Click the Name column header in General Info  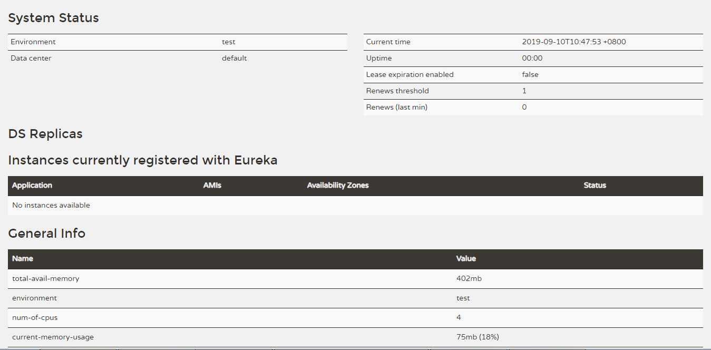click(23, 259)
